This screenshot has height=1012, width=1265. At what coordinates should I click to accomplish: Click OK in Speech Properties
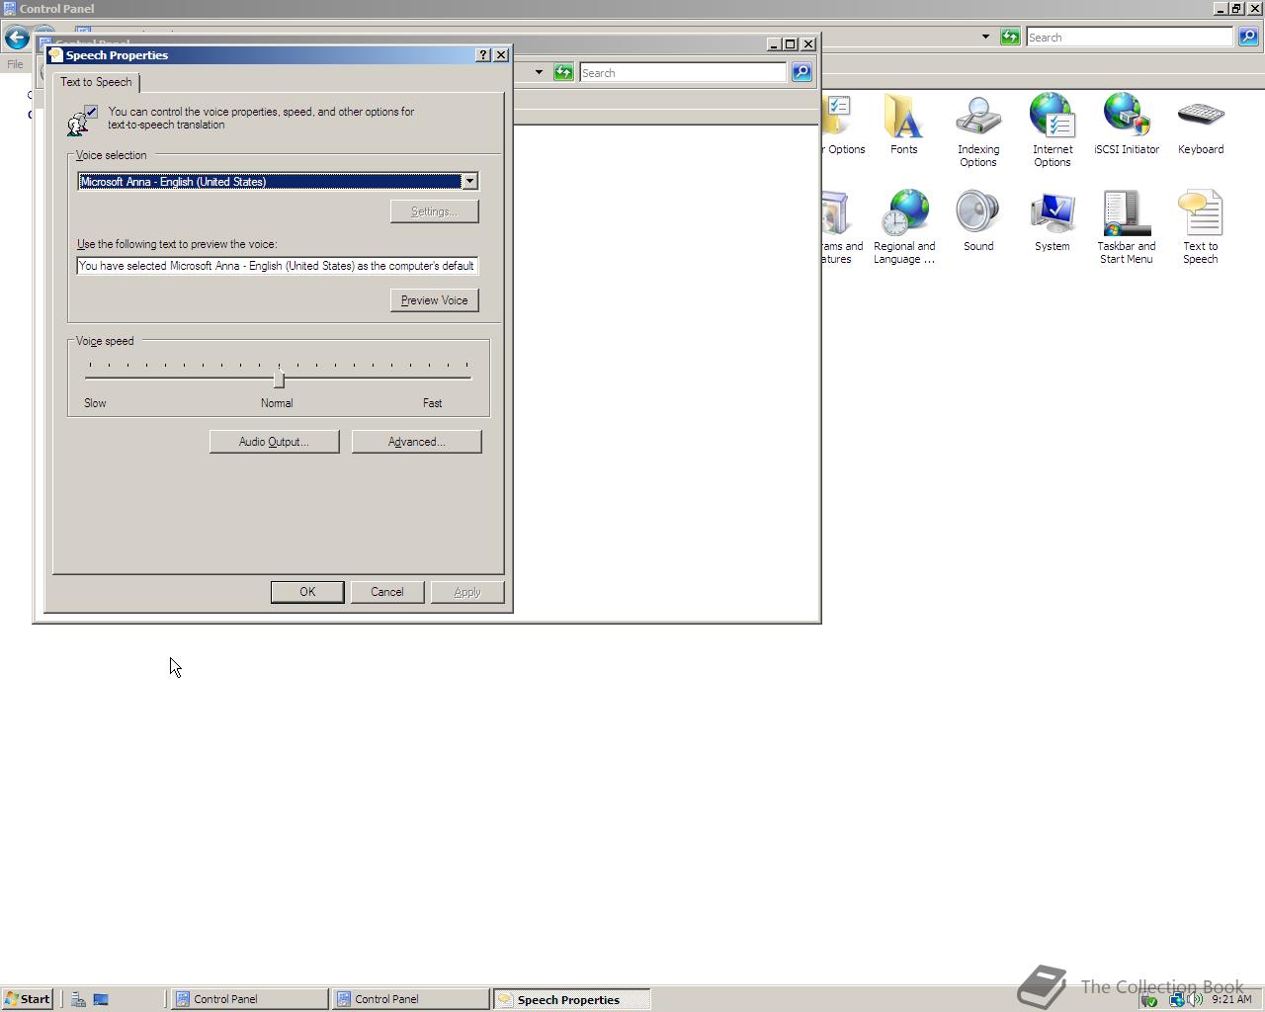[307, 592]
